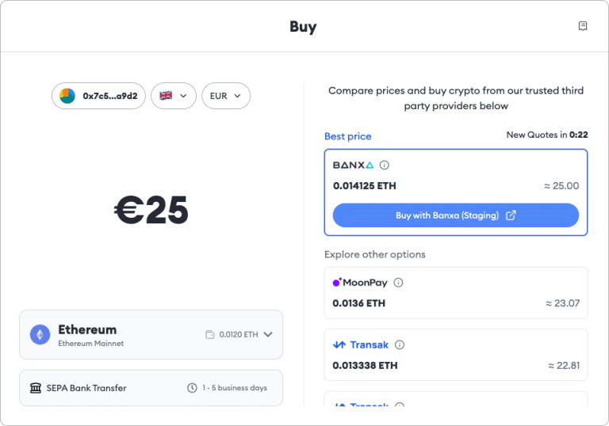The width and height of the screenshot is (609, 426).
Task: Click the Ethereum token logo
Action: coord(40,335)
